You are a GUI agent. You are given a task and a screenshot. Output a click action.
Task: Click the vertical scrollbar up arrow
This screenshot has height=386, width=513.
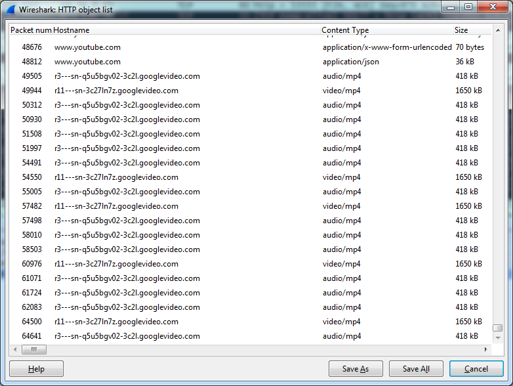[498, 30]
